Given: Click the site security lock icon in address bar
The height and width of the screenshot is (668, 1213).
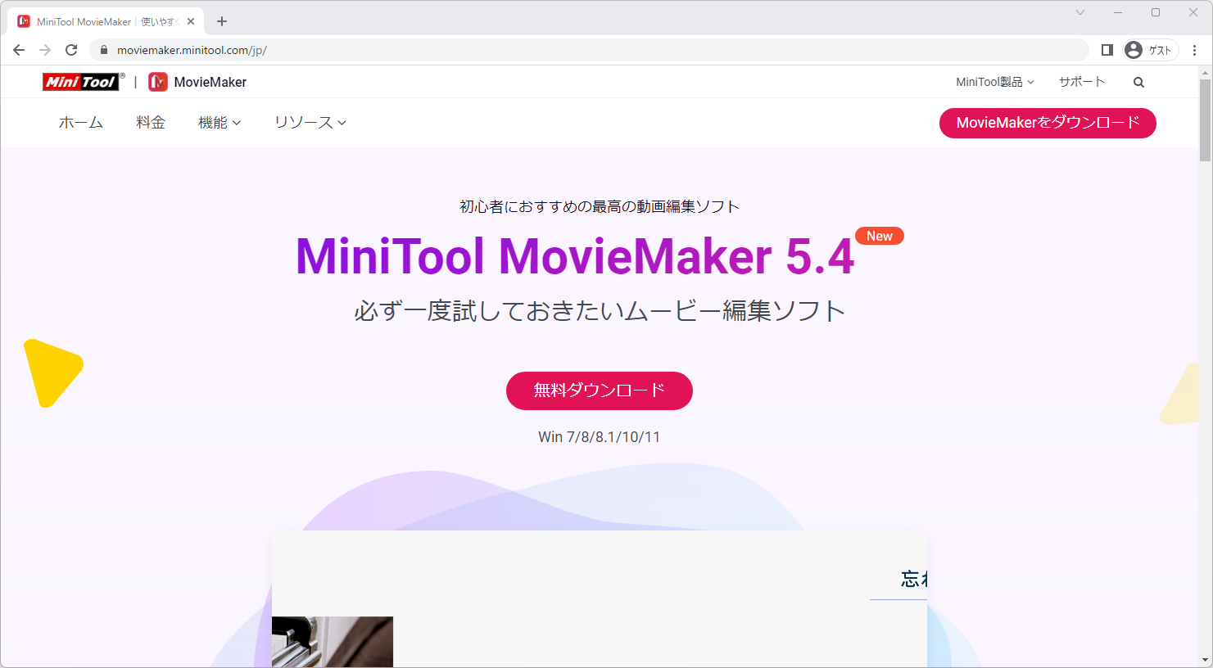Looking at the screenshot, I should 103,50.
